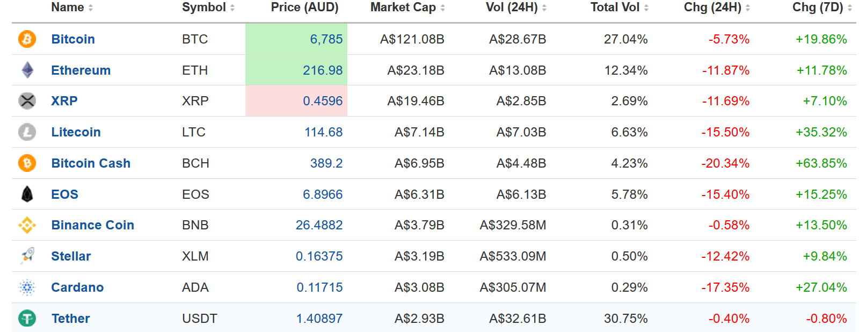Screen dimensions: 866x332
Task: Open the Ethereum link
Action: 81,70
